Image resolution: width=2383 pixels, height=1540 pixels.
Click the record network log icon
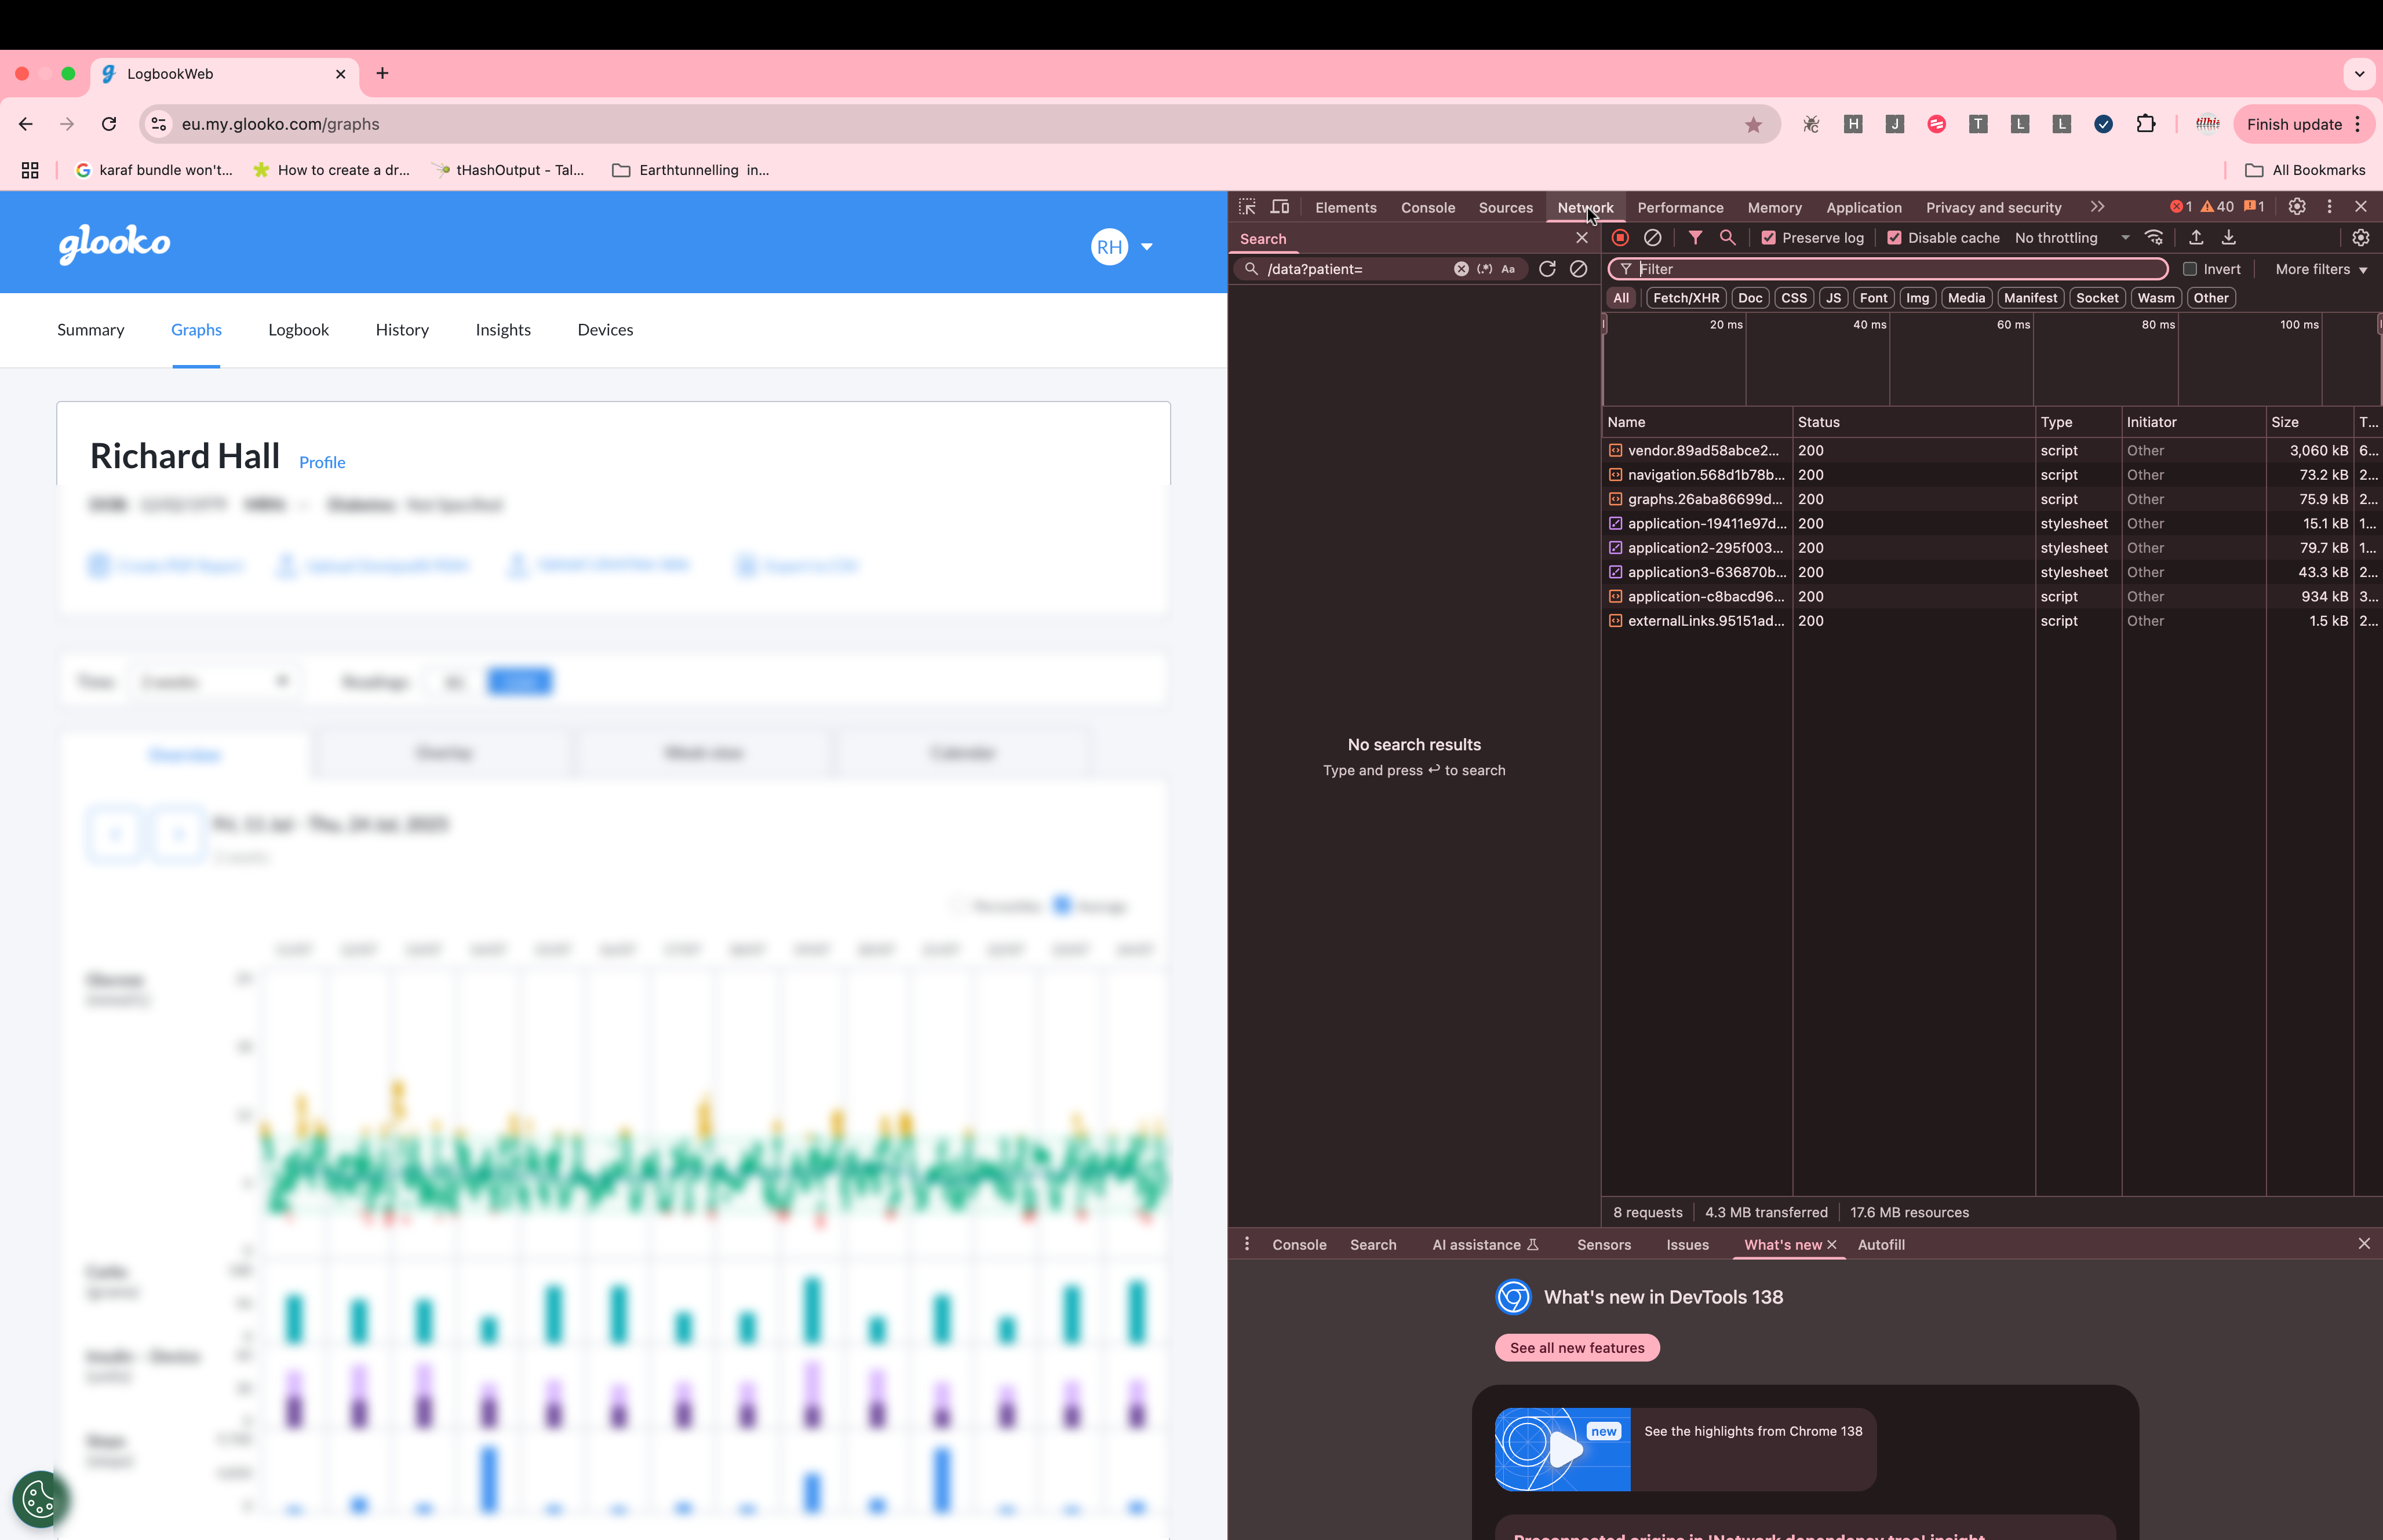(x=1620, y=238)
